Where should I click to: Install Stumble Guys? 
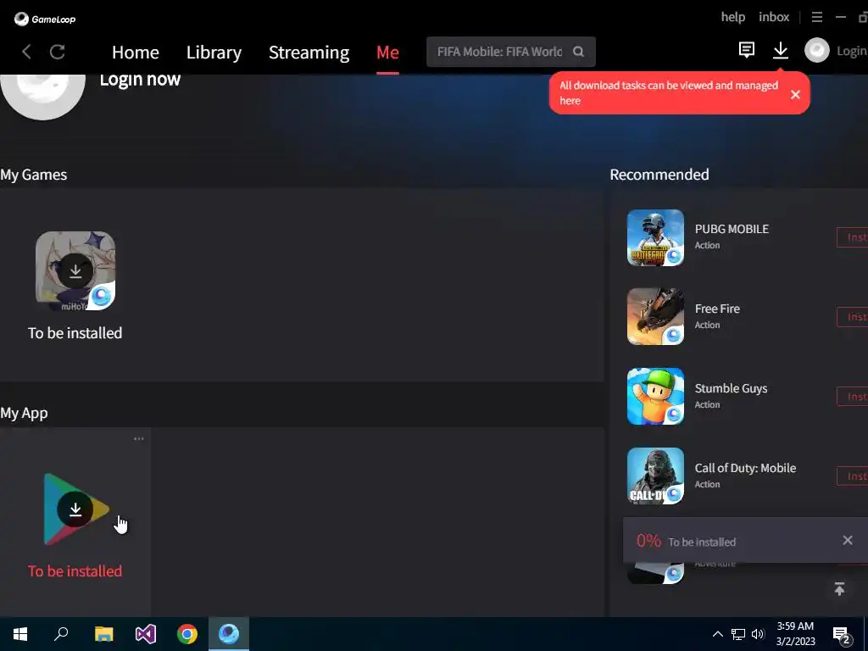[x=853, y=397]
